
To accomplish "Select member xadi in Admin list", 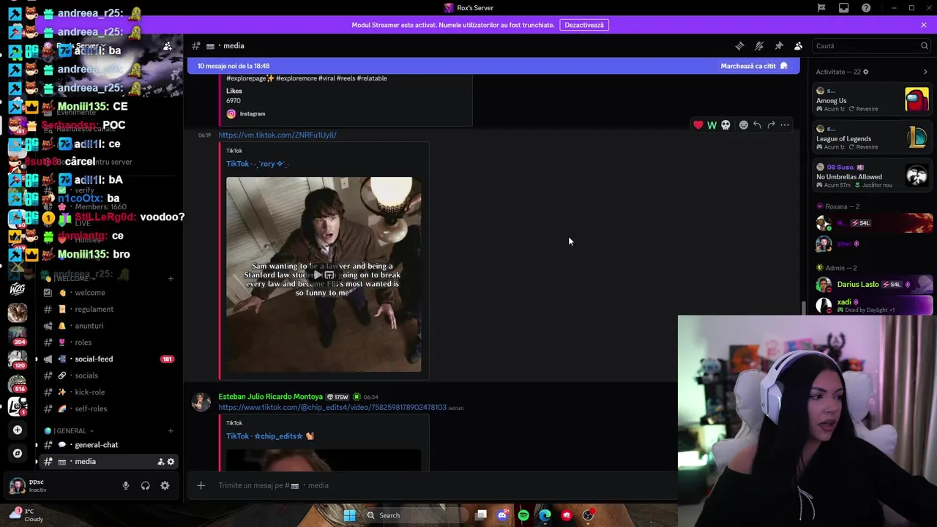I will coord(874,305).
